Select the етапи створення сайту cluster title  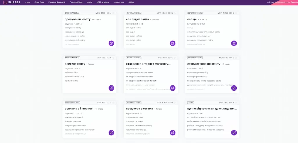click(204, 64)
